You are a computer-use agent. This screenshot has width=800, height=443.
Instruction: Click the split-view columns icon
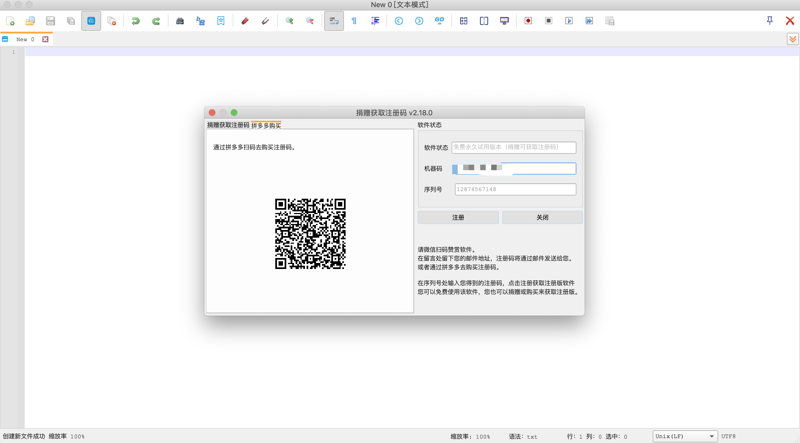(x=484, y=21)
